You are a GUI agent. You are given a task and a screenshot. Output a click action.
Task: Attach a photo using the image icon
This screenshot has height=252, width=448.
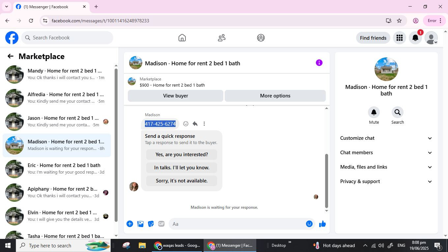click(x=140, y=224)
